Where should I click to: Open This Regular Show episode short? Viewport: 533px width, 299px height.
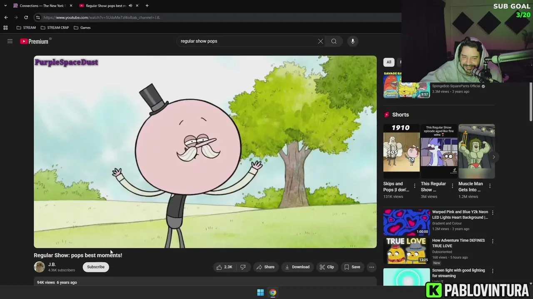coord(439,151)
